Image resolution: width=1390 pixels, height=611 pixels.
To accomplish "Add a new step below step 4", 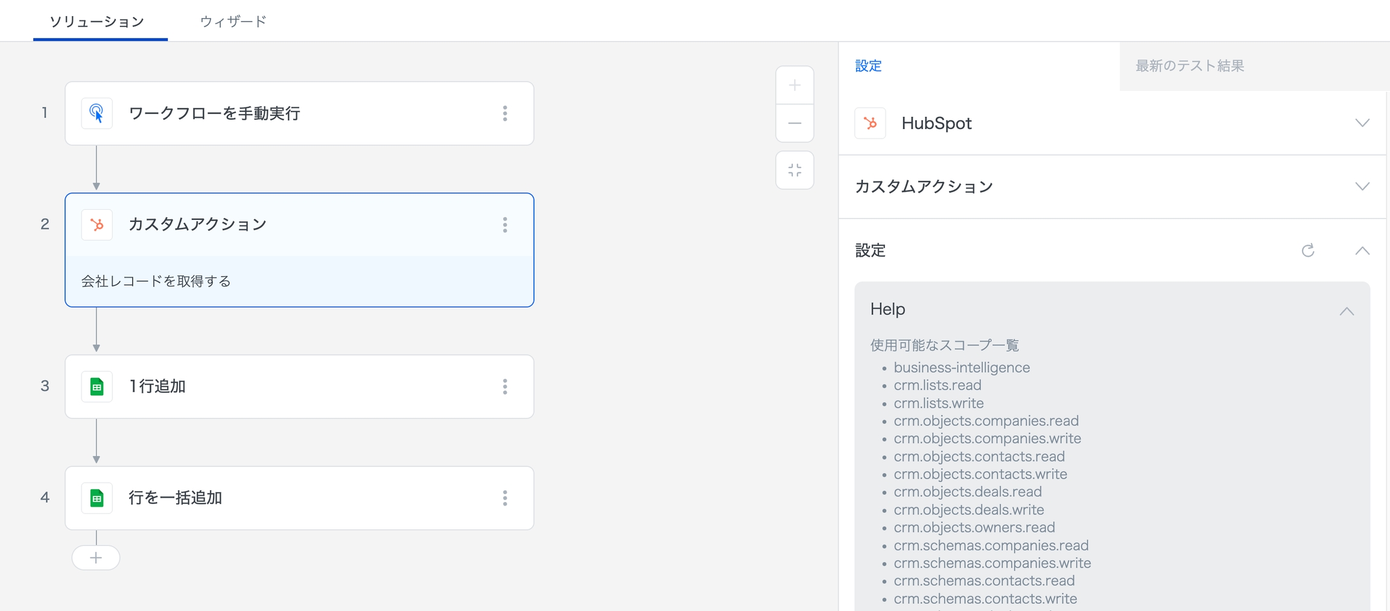I will [96, 557].
